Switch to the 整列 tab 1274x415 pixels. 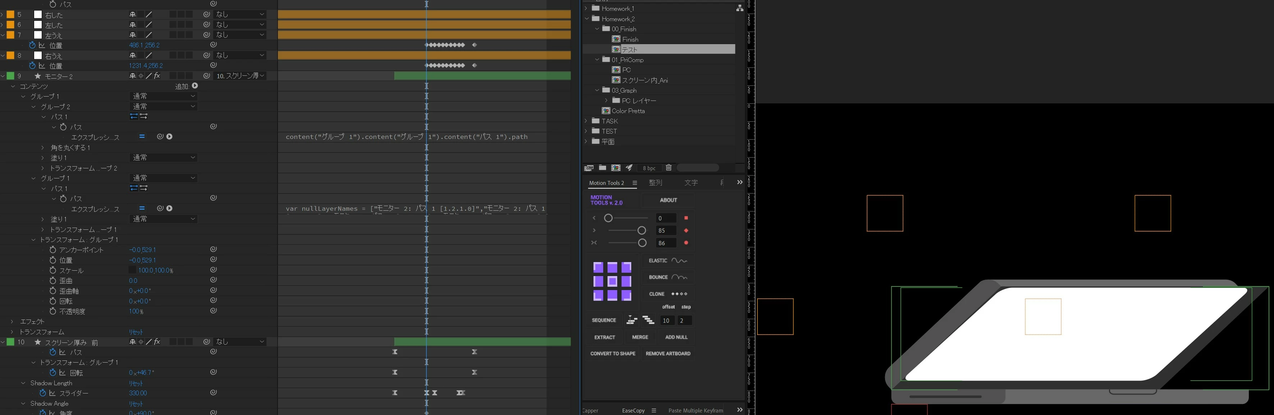pyautogui.click(x=655, y=183)
